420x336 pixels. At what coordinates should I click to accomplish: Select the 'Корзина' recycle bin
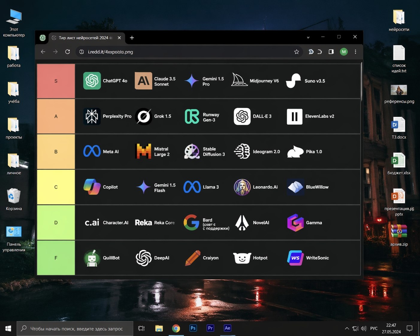click(14, 199)
